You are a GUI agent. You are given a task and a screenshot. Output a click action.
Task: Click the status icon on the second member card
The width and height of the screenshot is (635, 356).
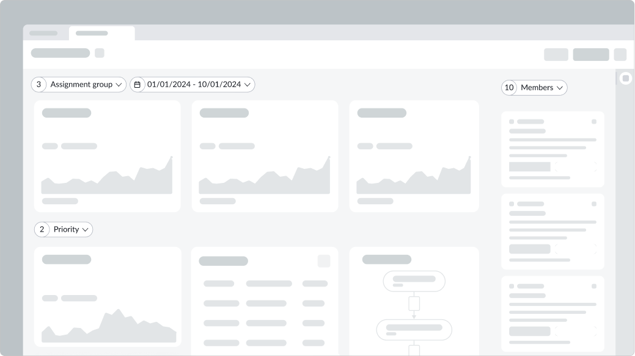click(x=512, y=204)
